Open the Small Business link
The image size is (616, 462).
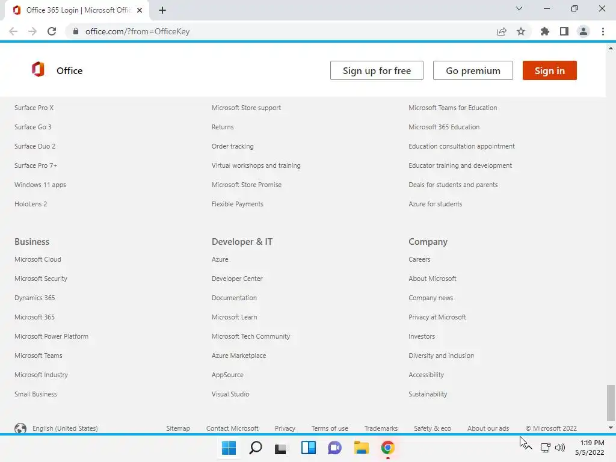[x=35, y=394]
